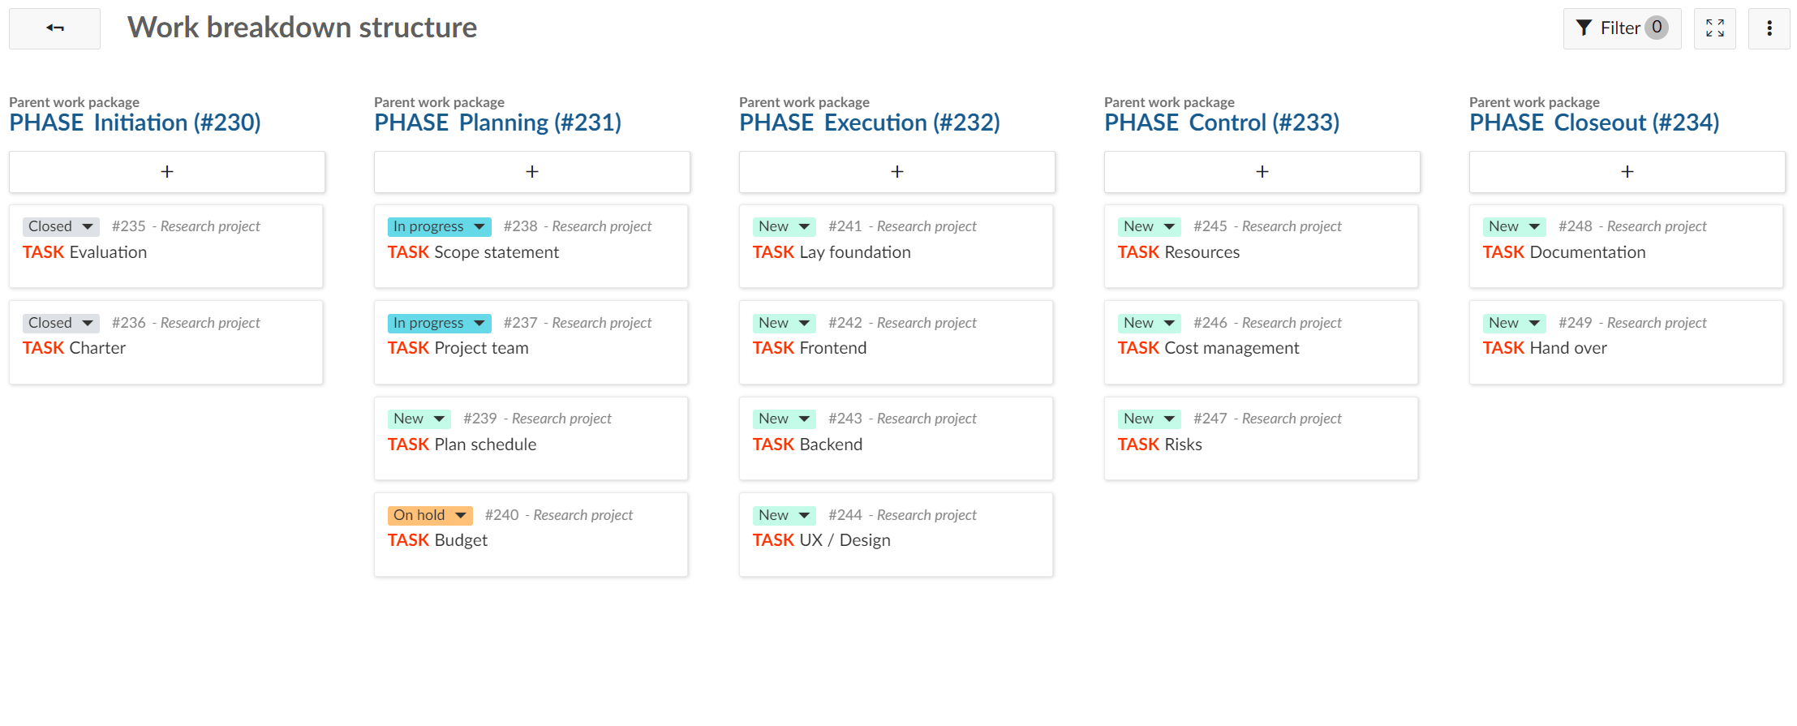Viewport: 1797px width, 726px height.
Task: Click the add card icon under PHASE Closeout
Action: 1627,171
